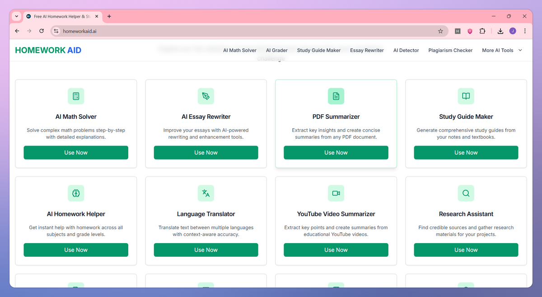This screenshot has height=297, width=542.
Task: Reload the homeworkaid.ai page
Action: (41, 31)
